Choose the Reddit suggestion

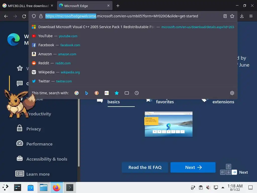click(133, 63)
